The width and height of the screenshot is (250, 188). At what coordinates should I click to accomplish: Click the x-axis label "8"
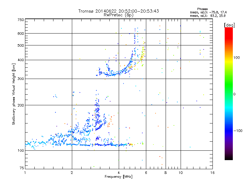(x=166, y=173)
